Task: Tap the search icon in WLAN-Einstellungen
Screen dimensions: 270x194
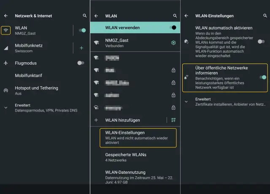Action: pyautogui.click(x=264, y=16)
